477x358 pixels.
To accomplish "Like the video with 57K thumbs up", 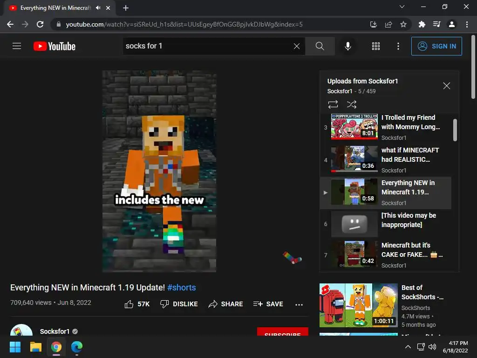I will click(137, 304).
